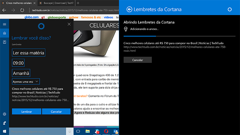Click Adicionando o anexo... status text
This screenshot has height=135, width=240.
(x=144, y=29)
